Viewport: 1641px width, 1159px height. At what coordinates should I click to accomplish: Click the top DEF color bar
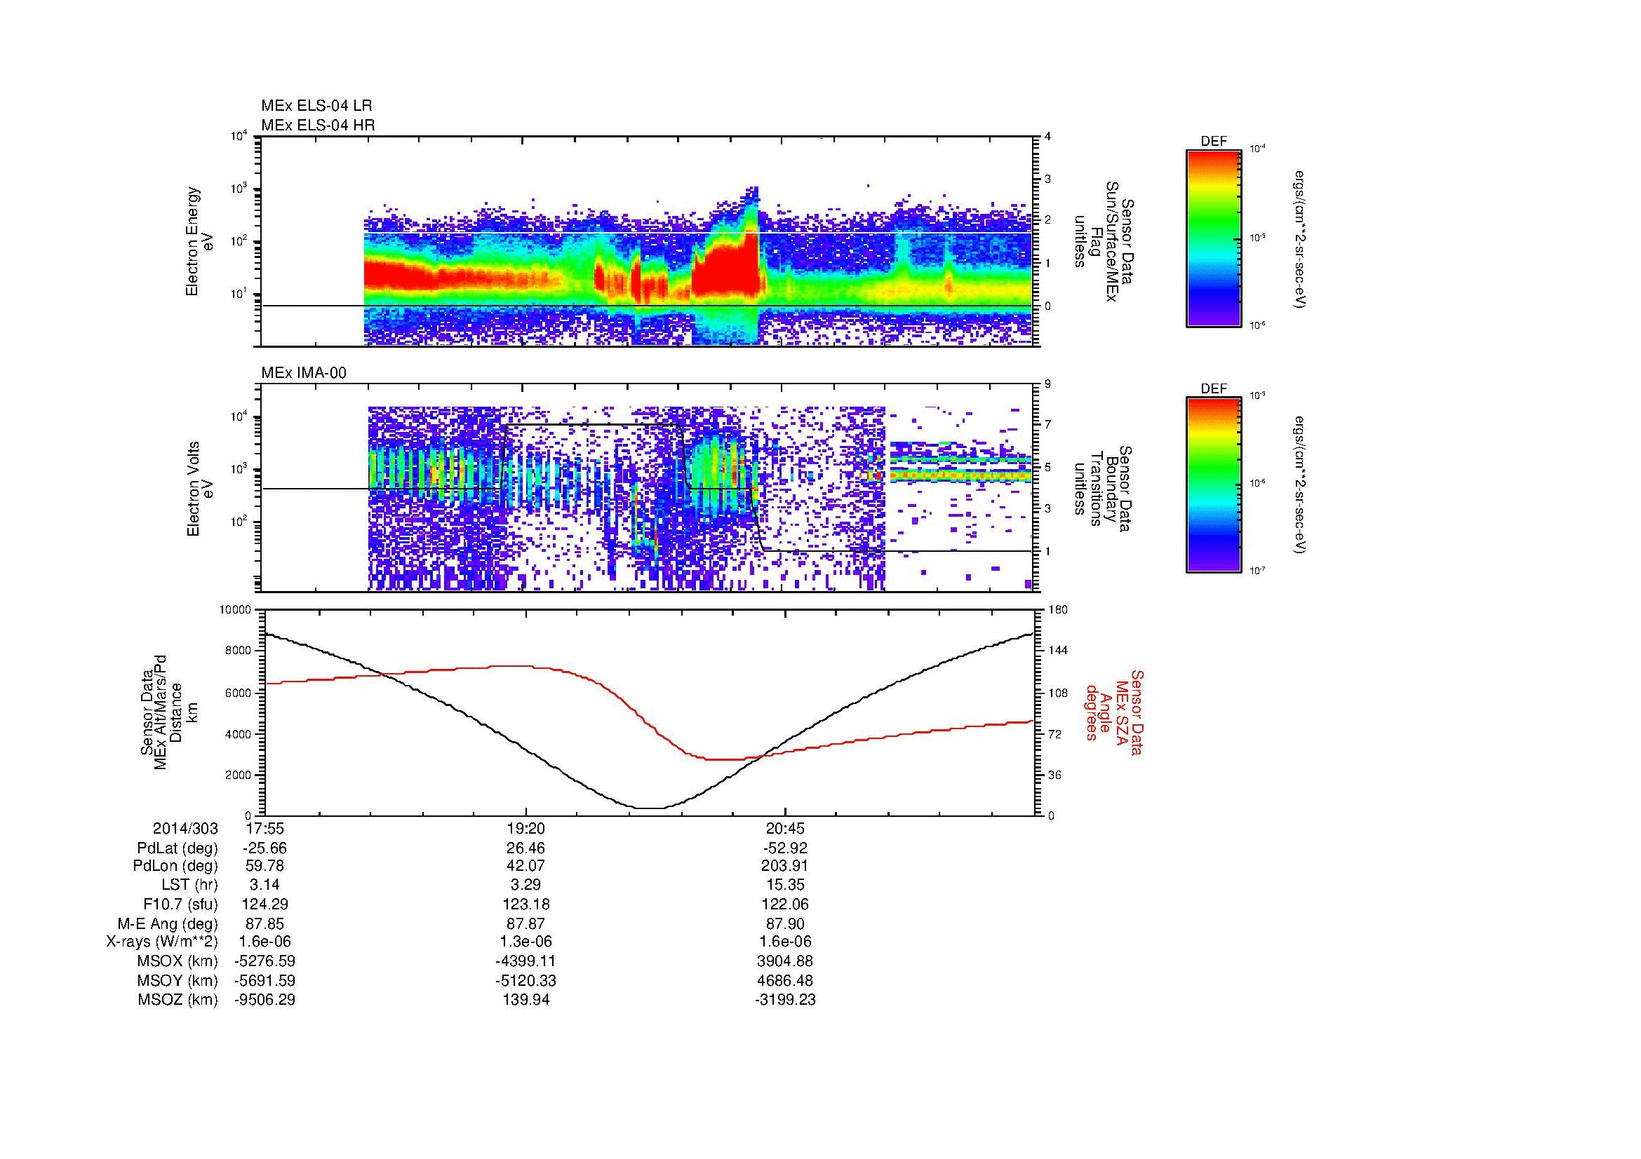(x=1213, y=238)
